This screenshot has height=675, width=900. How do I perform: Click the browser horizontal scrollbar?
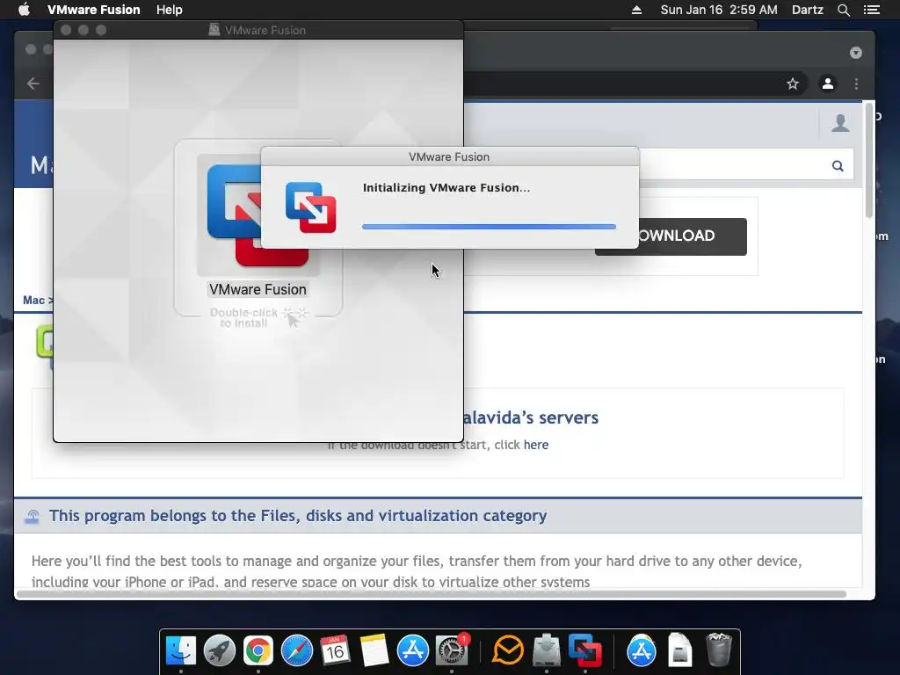[x=431, y=594]
